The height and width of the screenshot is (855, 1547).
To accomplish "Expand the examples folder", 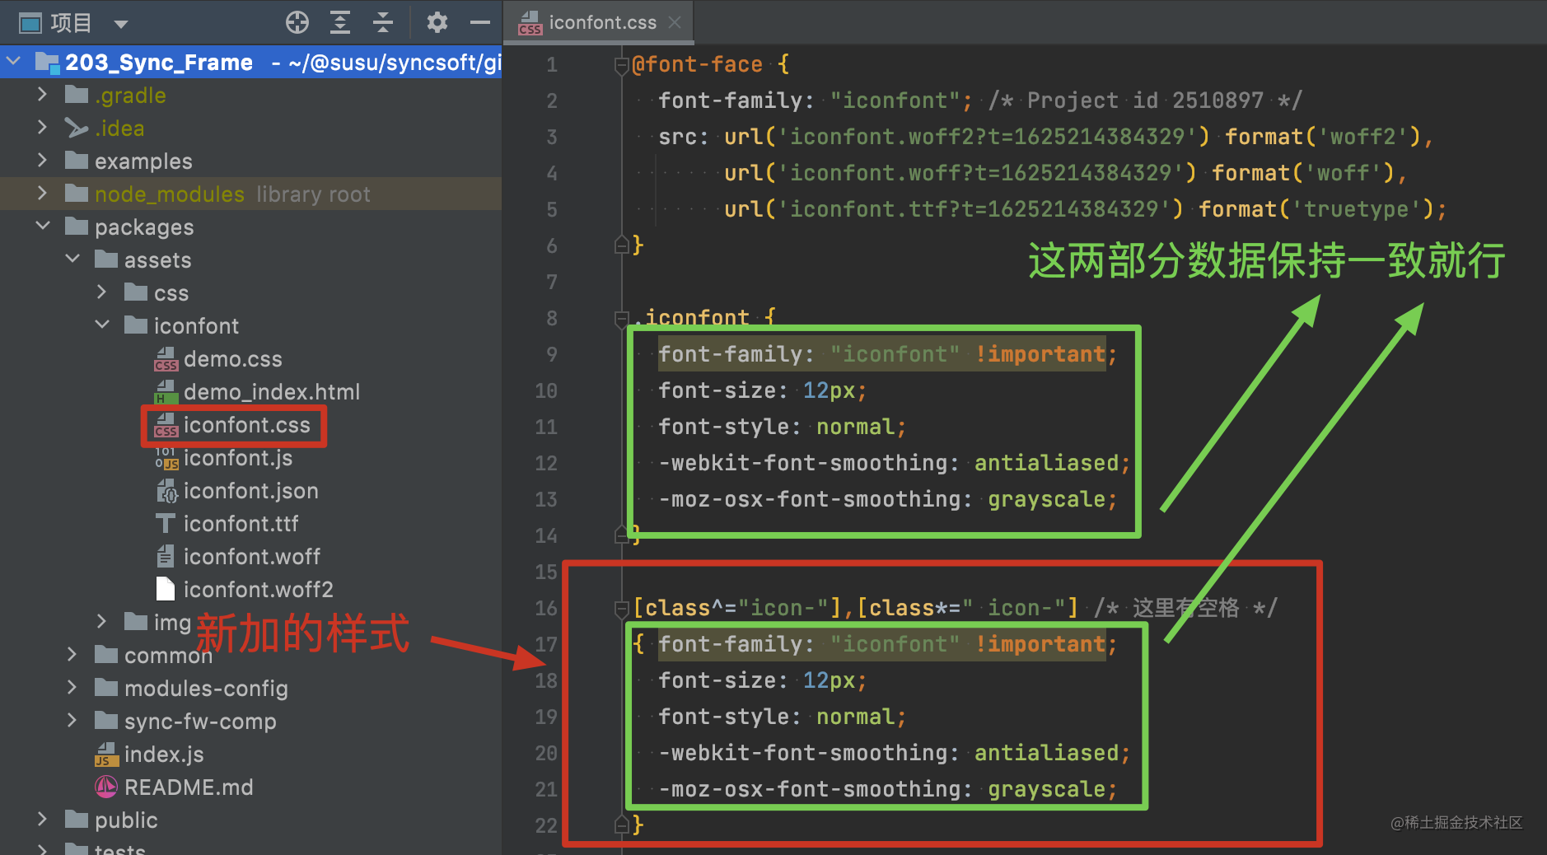I will [42, 161].
